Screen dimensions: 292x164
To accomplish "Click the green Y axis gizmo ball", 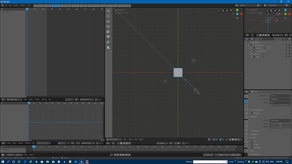I will point(237,10).
